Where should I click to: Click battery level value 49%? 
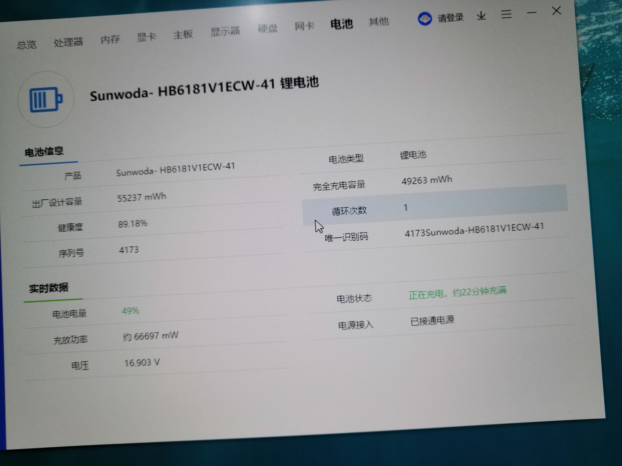tap(130, 311)
